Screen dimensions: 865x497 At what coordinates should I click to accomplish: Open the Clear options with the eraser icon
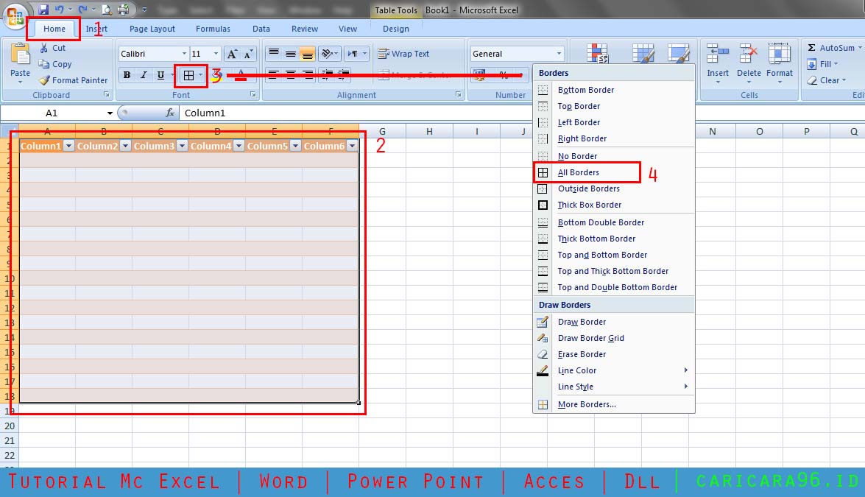[x=813, y=80]
